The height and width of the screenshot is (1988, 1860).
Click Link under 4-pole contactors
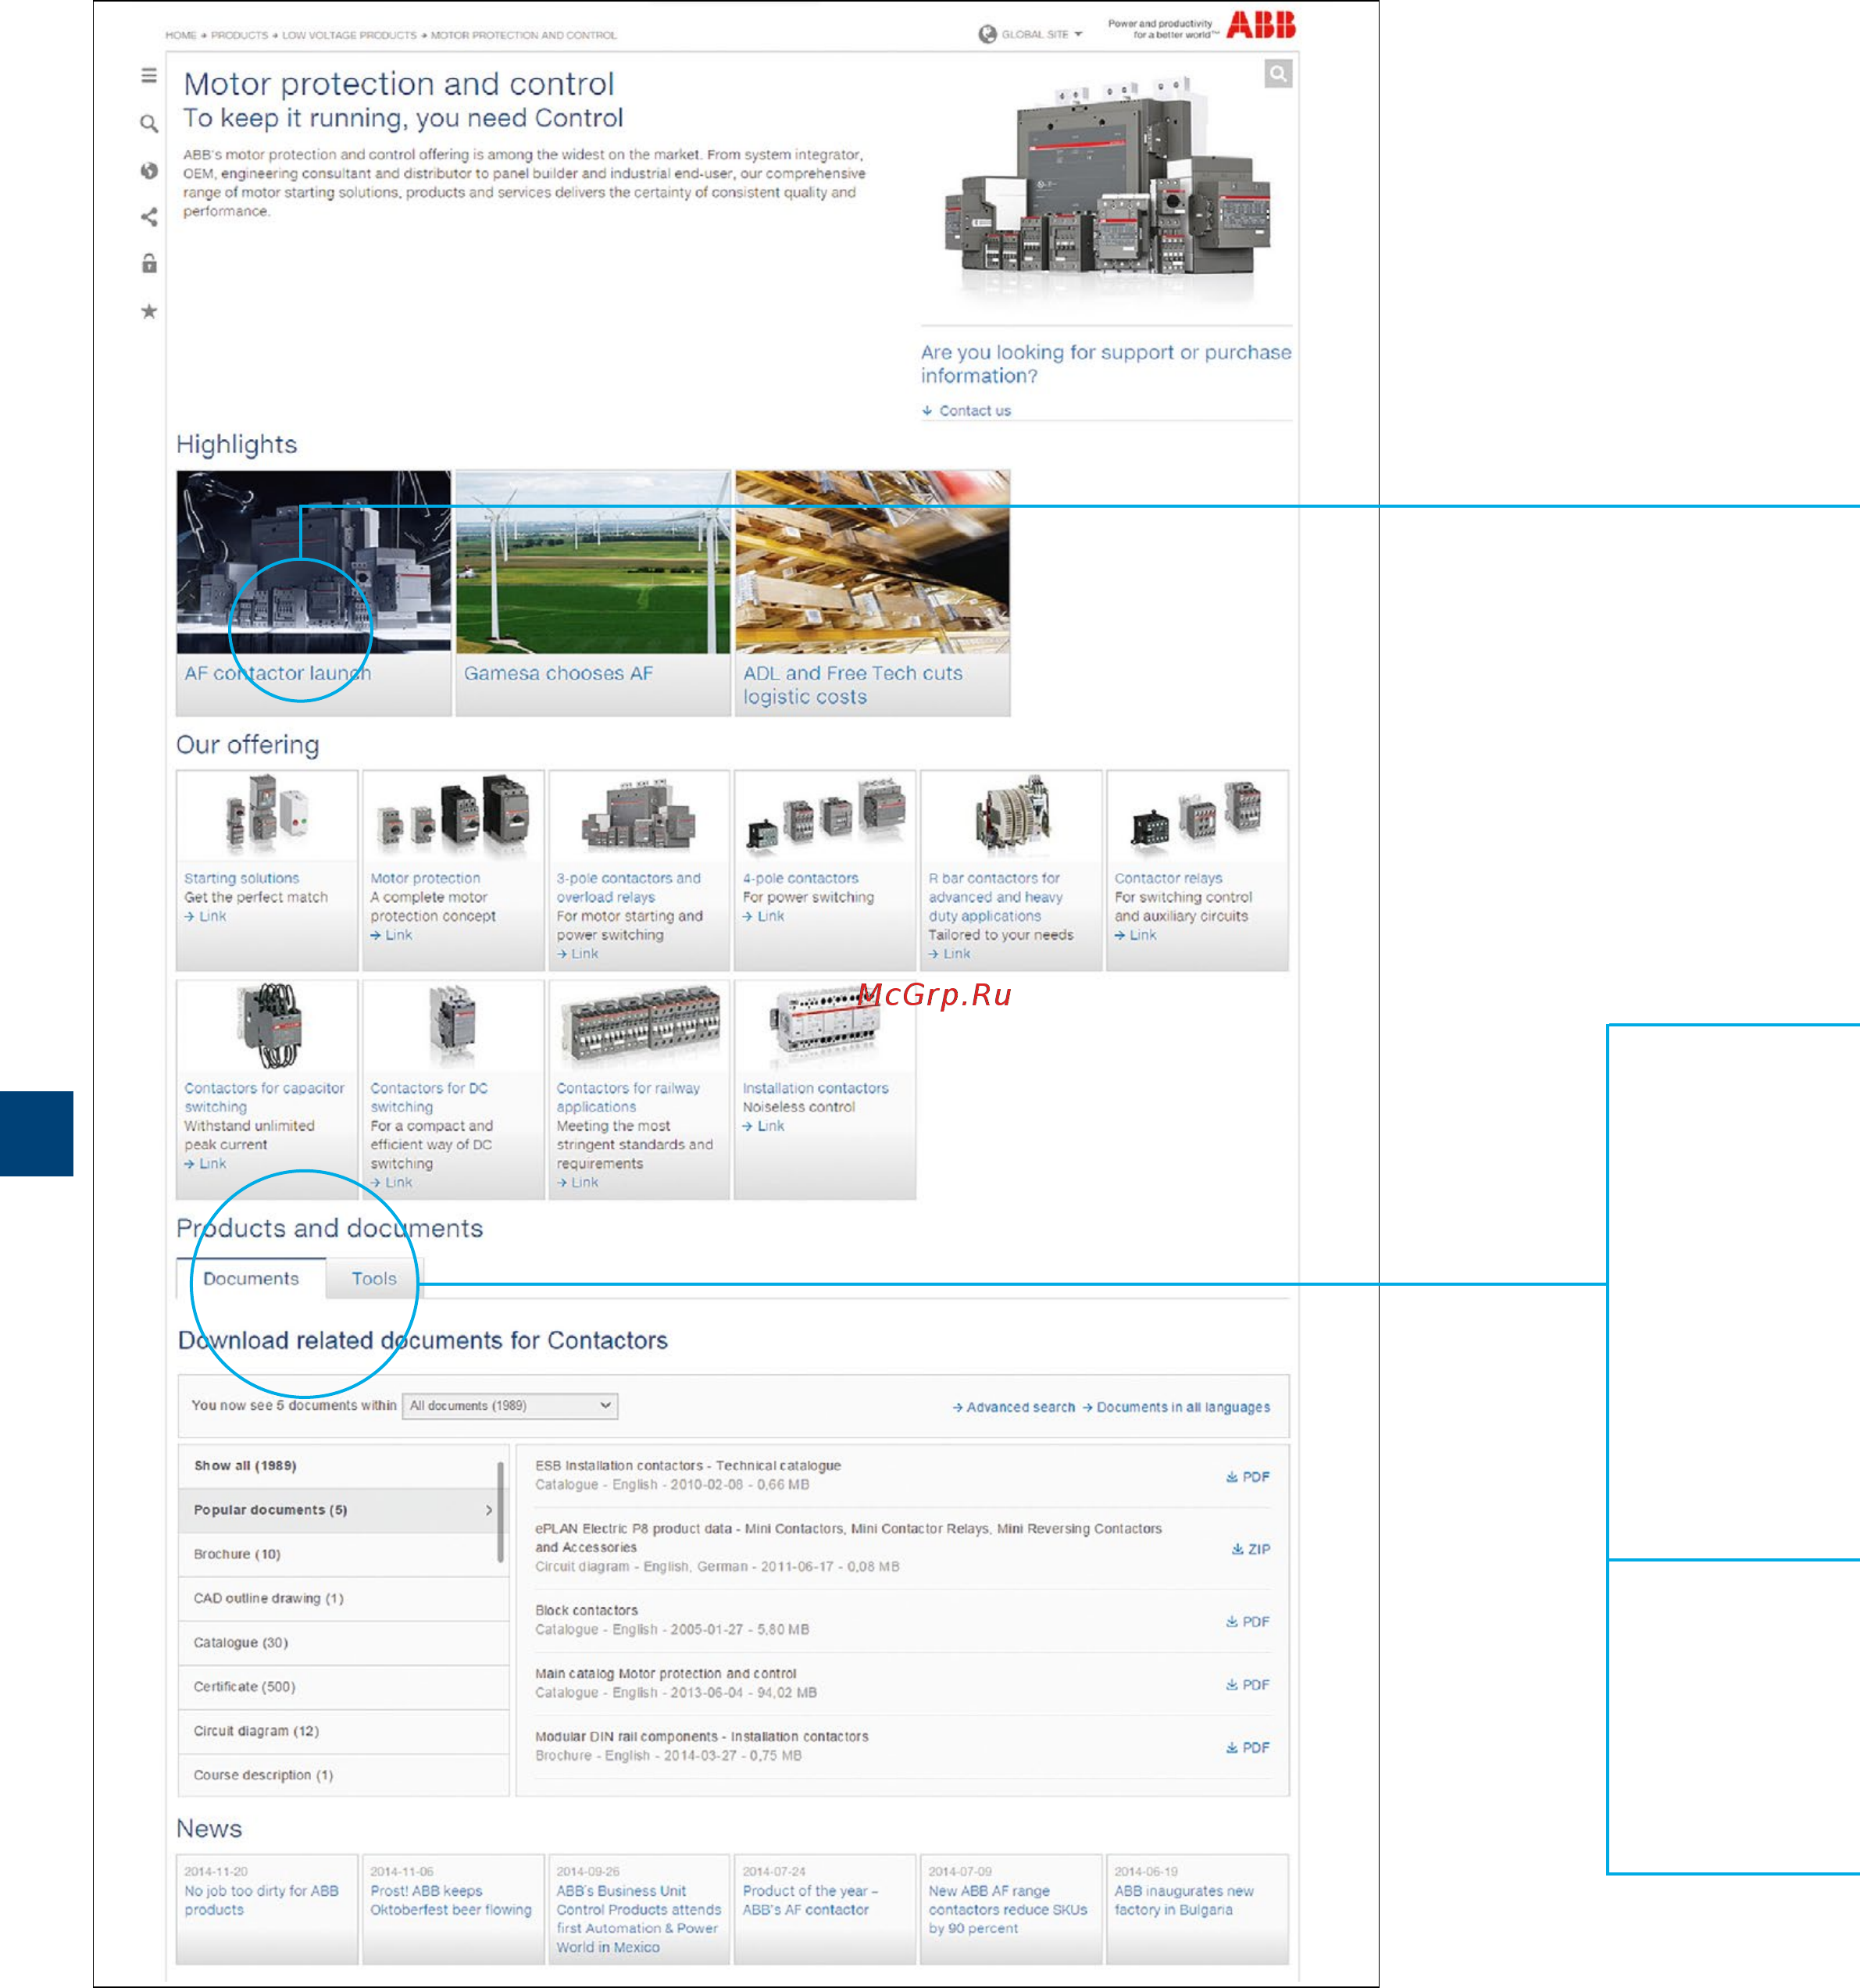click(x=763, y=916)
